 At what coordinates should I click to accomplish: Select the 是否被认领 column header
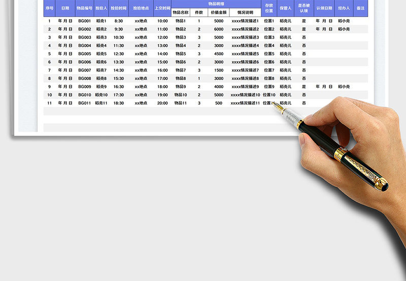coord(303,9)
